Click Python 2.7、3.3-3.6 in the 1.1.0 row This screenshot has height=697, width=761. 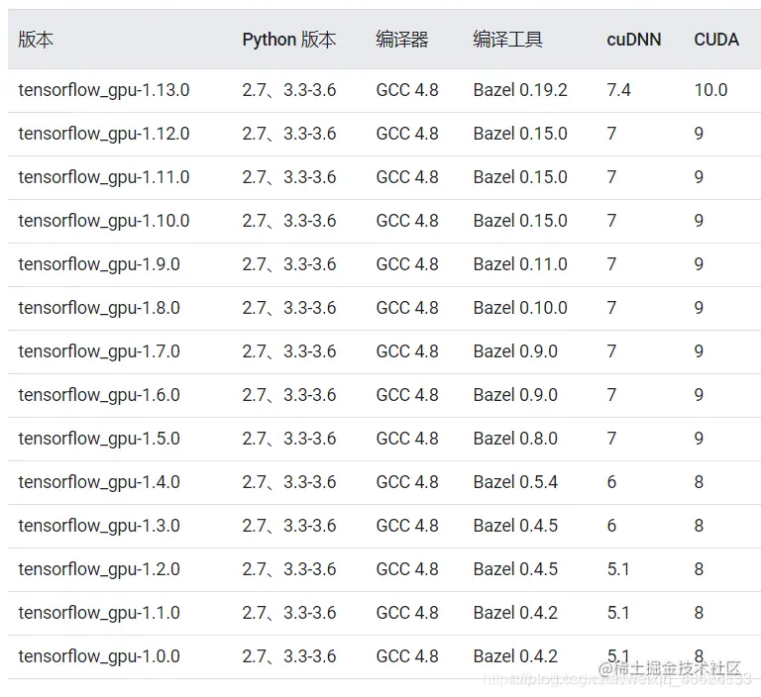pyautogui.click(x=289, y=613)
